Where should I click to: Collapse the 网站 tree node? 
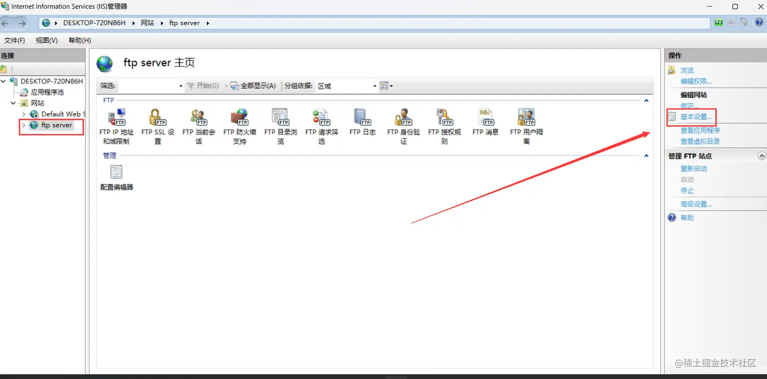tap(13, 103)
